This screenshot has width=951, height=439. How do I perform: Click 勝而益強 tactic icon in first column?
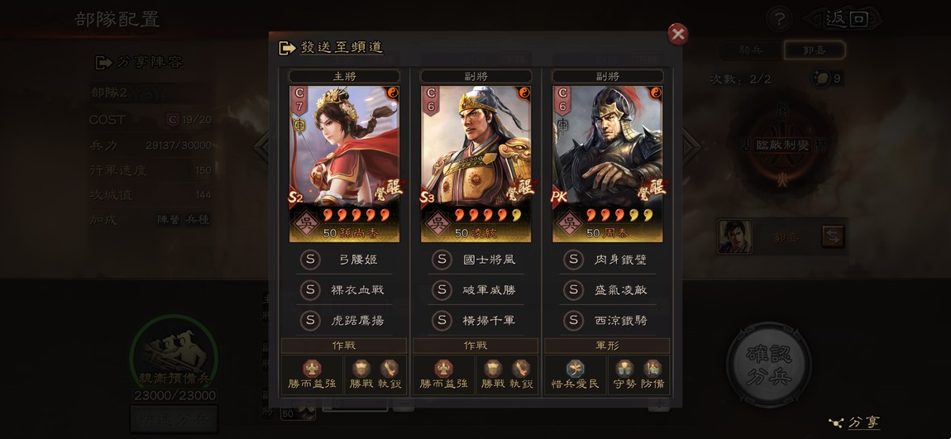(x=312, y=369)
